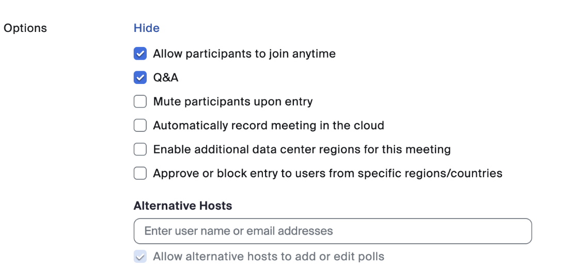This screenshot has height=269, width=562.
Task: Click the 'Enter user name or email addresses' placeholder
Action: (x=239, y=231)
